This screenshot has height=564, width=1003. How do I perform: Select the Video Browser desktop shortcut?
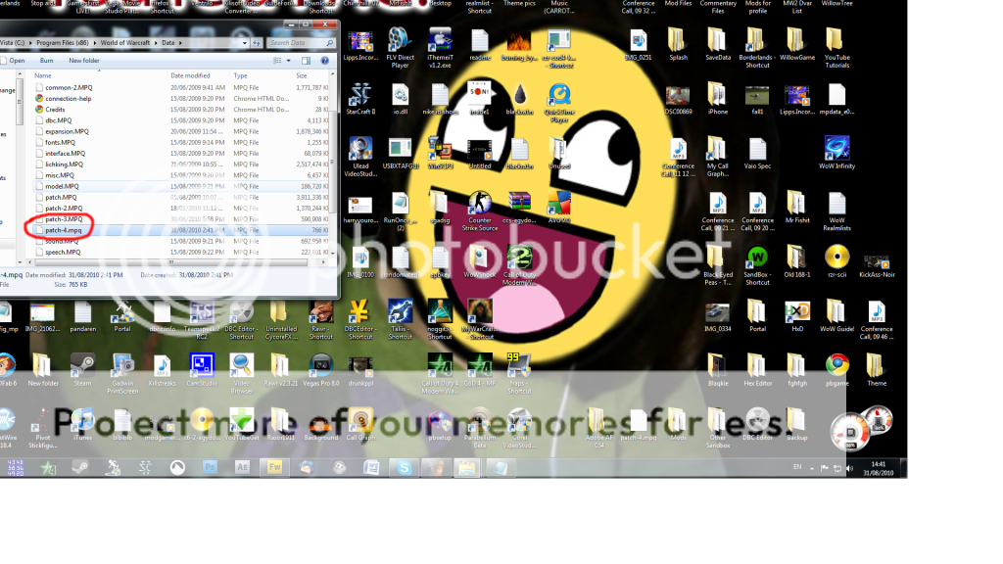click(x=241, y=374)
